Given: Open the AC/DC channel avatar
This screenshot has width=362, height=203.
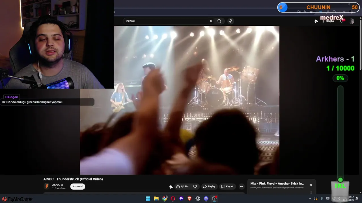Looking at the screenshot, I should (x=47, y=186).
